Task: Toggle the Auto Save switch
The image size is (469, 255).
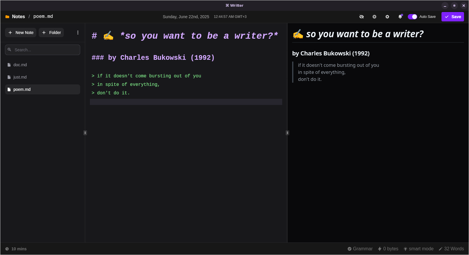Action: point(412,17)
